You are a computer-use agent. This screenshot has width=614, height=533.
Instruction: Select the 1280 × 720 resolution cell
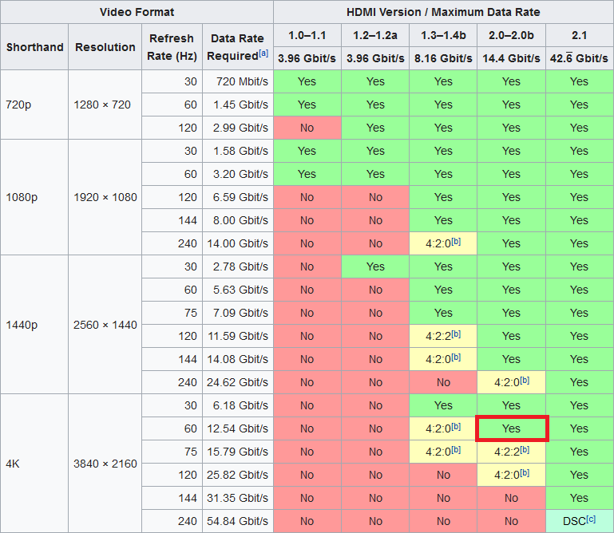coord(105,105)
